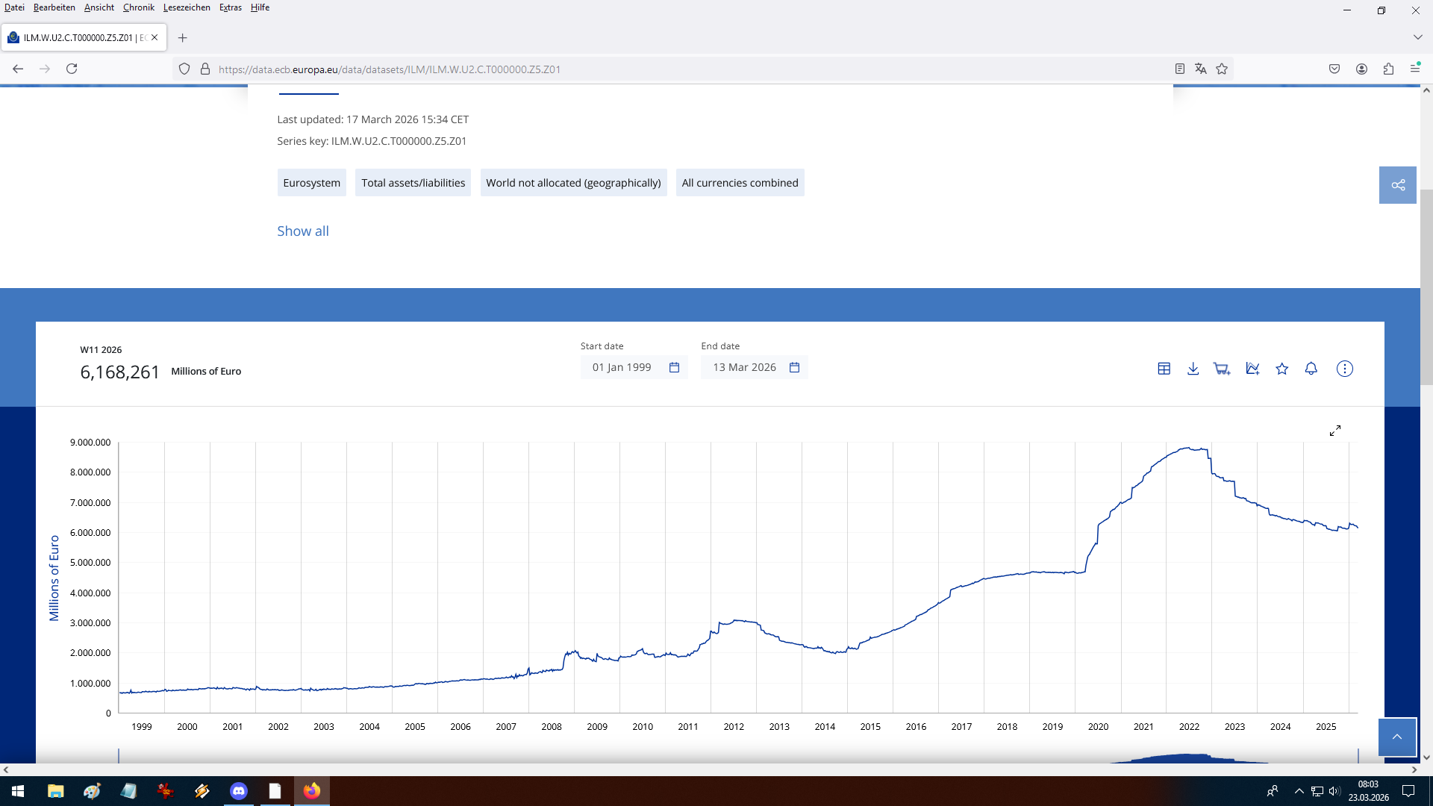The width and height of the screenshot is (1433, 806).
Task: Open Start date calendar picker
Action: coord(674,367)
